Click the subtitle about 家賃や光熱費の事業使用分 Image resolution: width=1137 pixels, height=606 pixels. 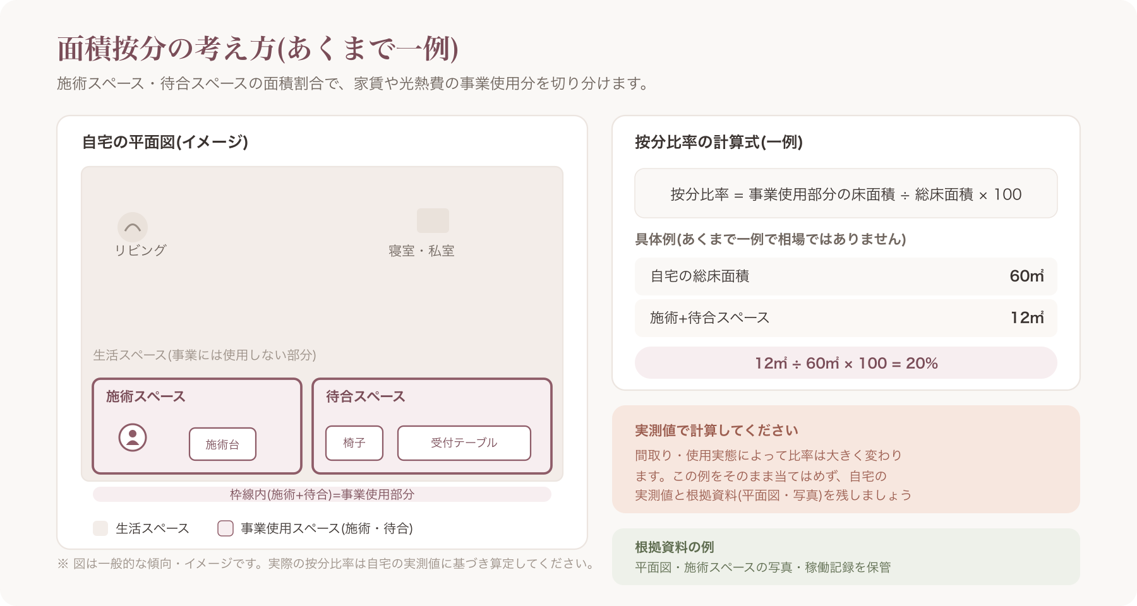(x=354, y=83)
